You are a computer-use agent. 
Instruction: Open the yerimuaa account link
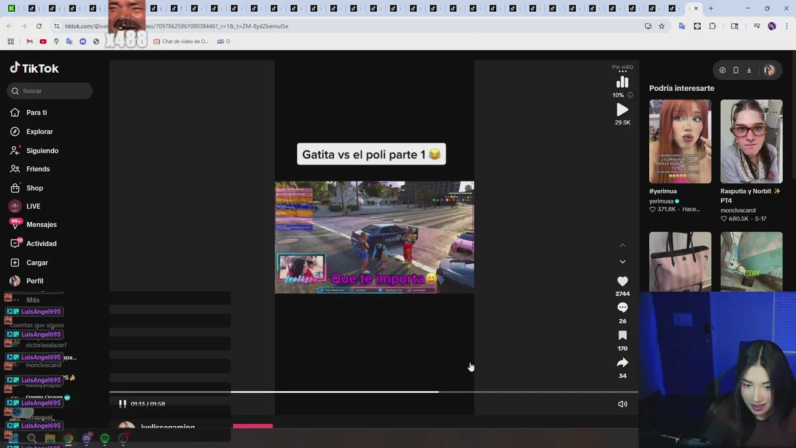(661, 201)
